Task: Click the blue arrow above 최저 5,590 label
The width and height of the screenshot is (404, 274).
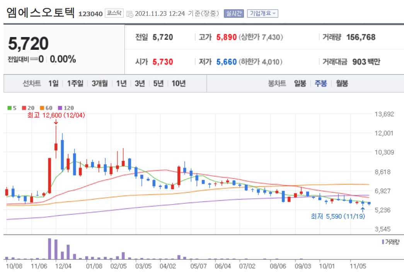Action: tap(362, 209)
